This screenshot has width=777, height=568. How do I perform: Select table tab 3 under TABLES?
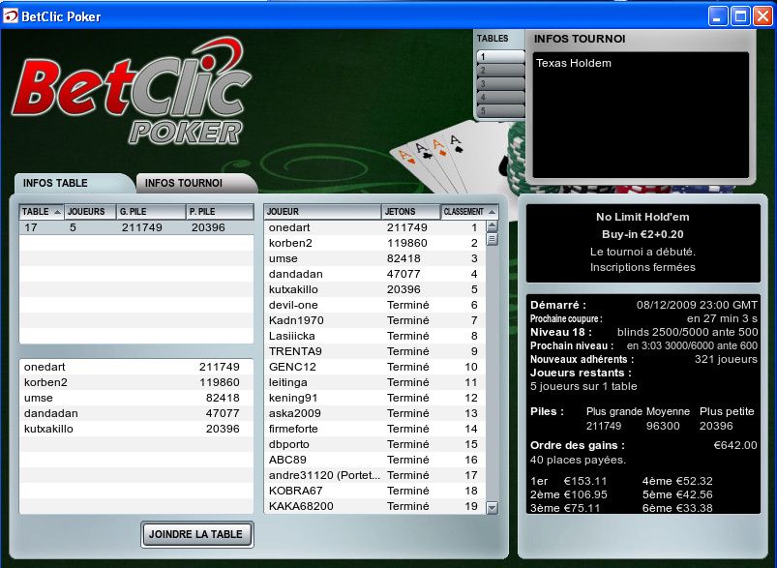500,84
